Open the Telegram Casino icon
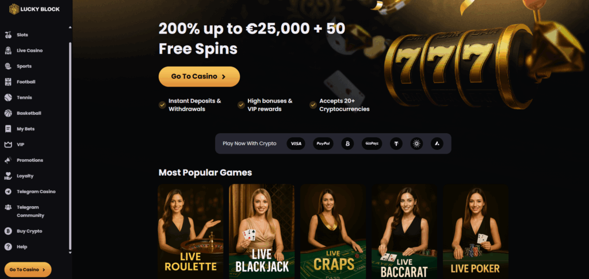The height and width of the screenshot is (279, 589). click(x=8, y=192)
